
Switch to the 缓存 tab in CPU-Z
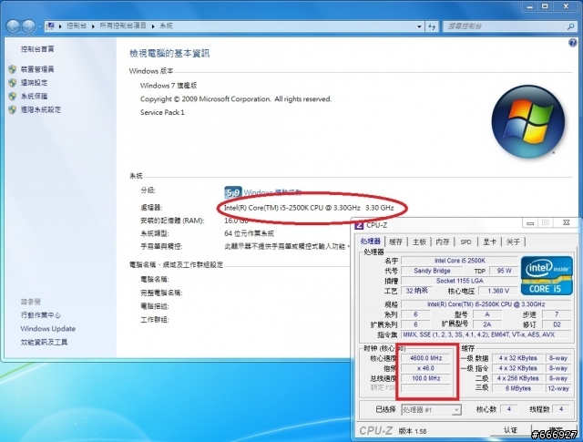pos(395,242)
